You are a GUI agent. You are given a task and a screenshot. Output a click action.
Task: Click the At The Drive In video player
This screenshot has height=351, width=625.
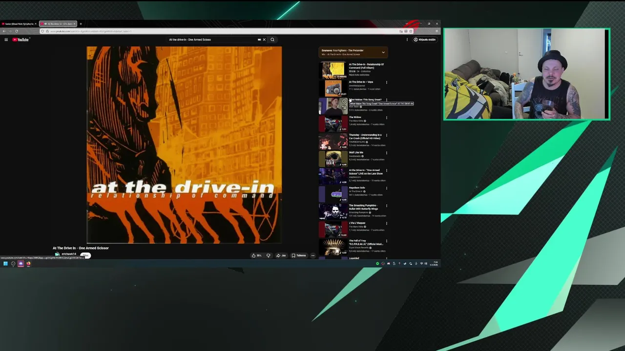click(184, 145)
